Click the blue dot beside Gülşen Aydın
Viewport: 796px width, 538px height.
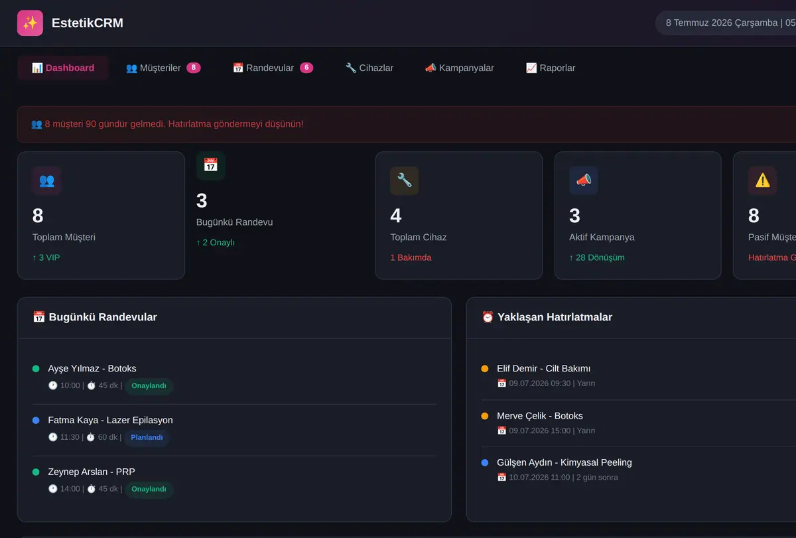click(485, 462)
